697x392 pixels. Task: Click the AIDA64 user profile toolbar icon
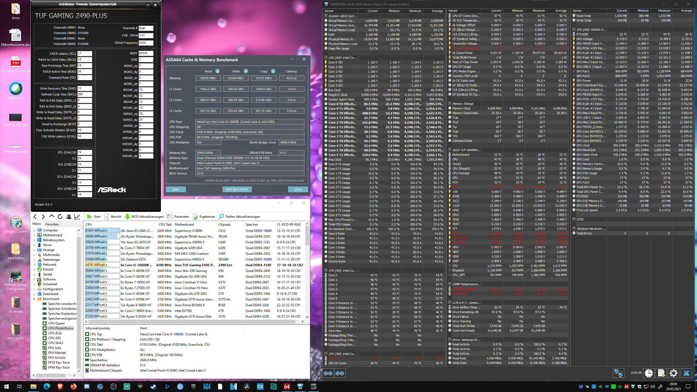pos(69,216)
